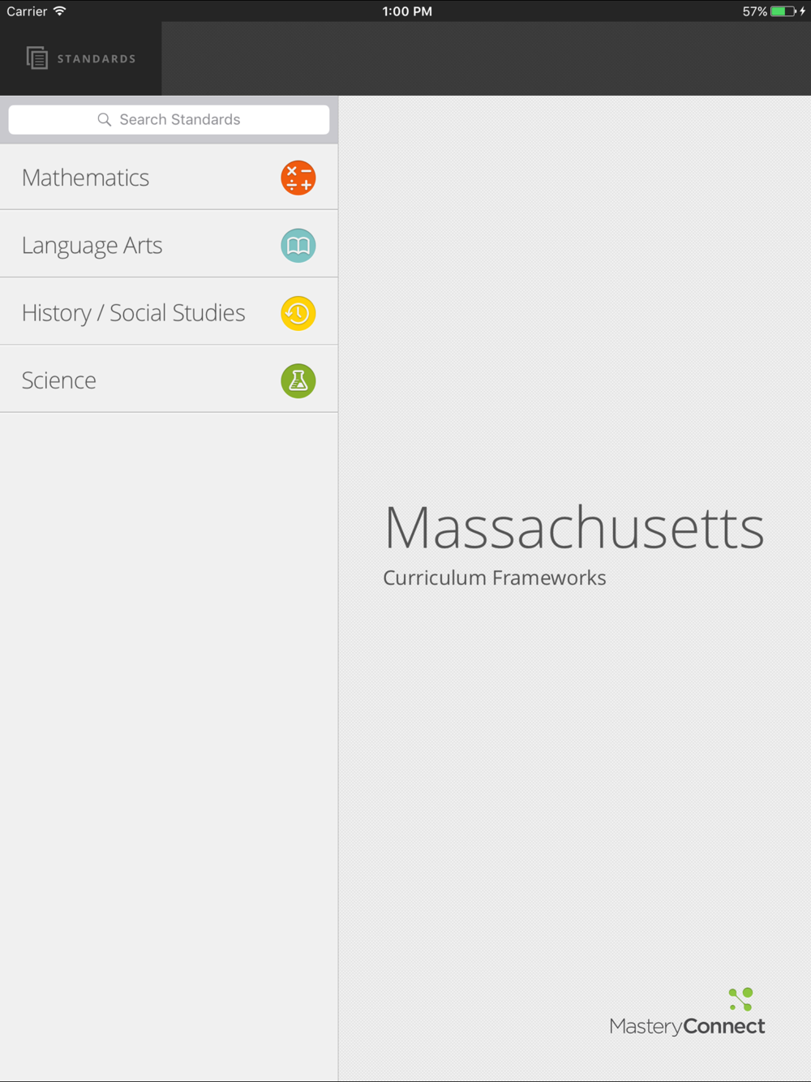Click the Standards pages icon in header
The image size is (811, 1082).
pos(36,58)
